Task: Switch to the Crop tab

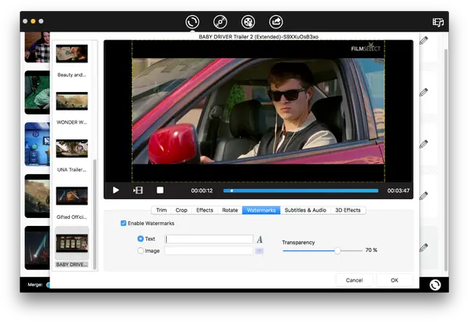Action: coord(181,210)
